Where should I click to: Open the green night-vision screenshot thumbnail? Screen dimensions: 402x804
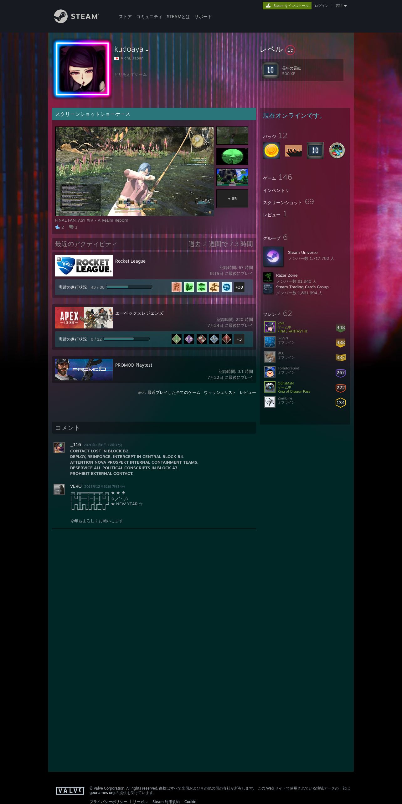pyautogui.click(x=232, y=156)
